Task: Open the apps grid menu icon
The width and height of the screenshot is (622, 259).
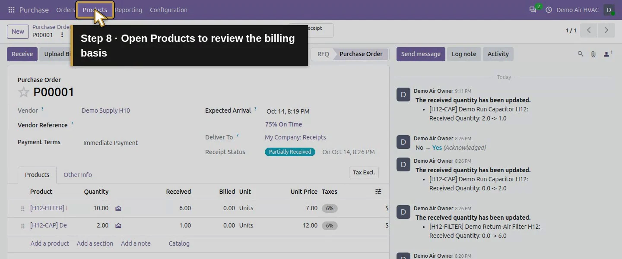Action: coord(11,10)
